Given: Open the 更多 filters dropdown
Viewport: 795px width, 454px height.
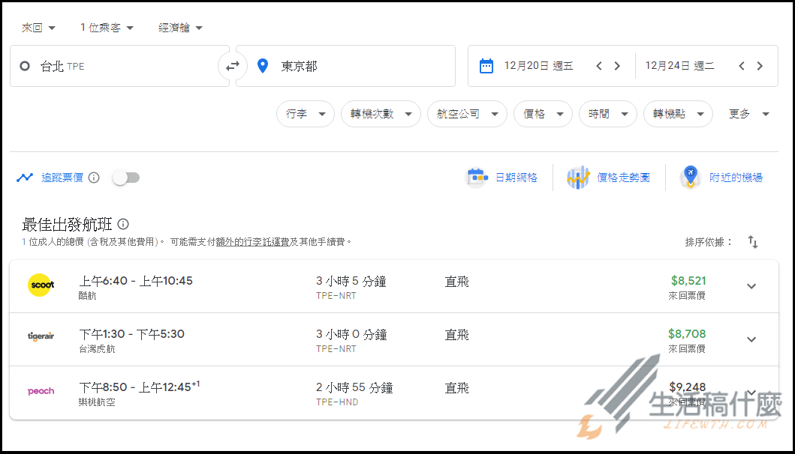Looking at the screenshot, I should (749, 114).
